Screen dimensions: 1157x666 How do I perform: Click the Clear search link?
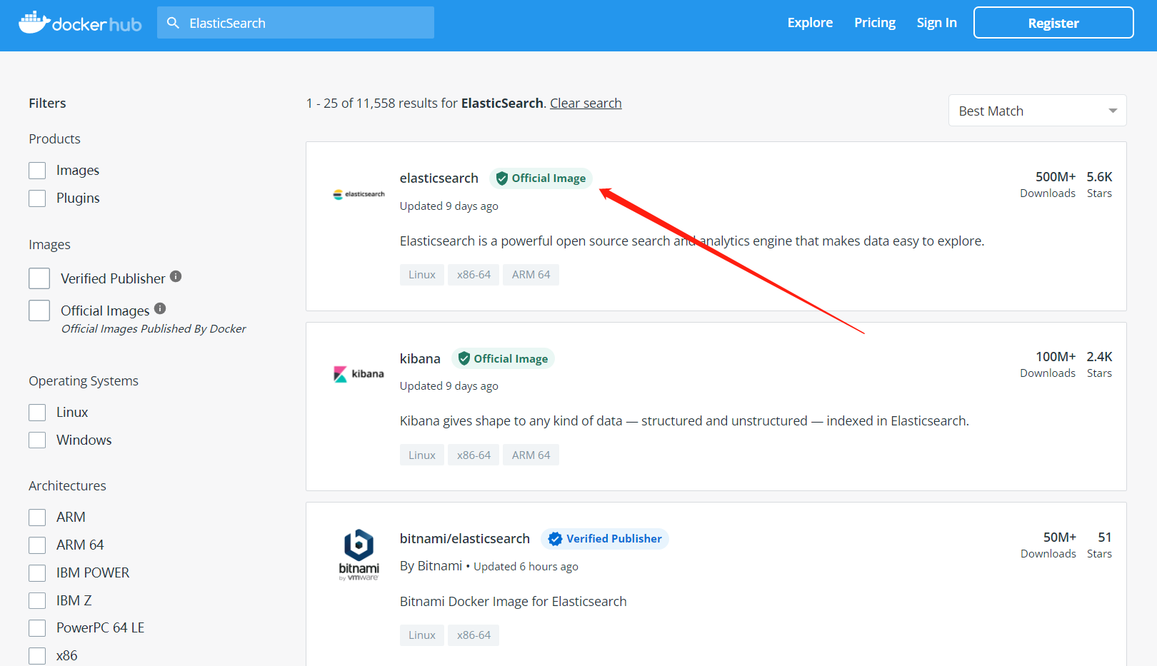click(586, 104)
